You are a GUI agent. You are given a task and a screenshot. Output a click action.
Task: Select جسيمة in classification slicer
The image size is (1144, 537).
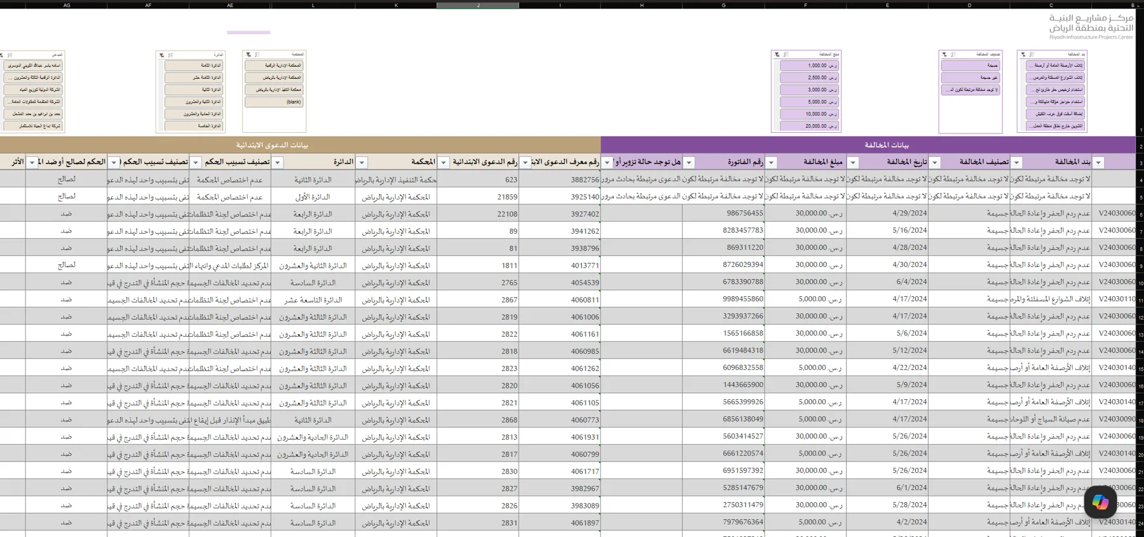(x=970, y=65)
